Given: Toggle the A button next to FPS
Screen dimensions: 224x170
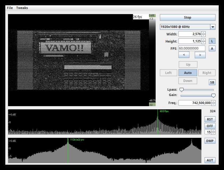Looking at the screenshot, I should point(212,49).
